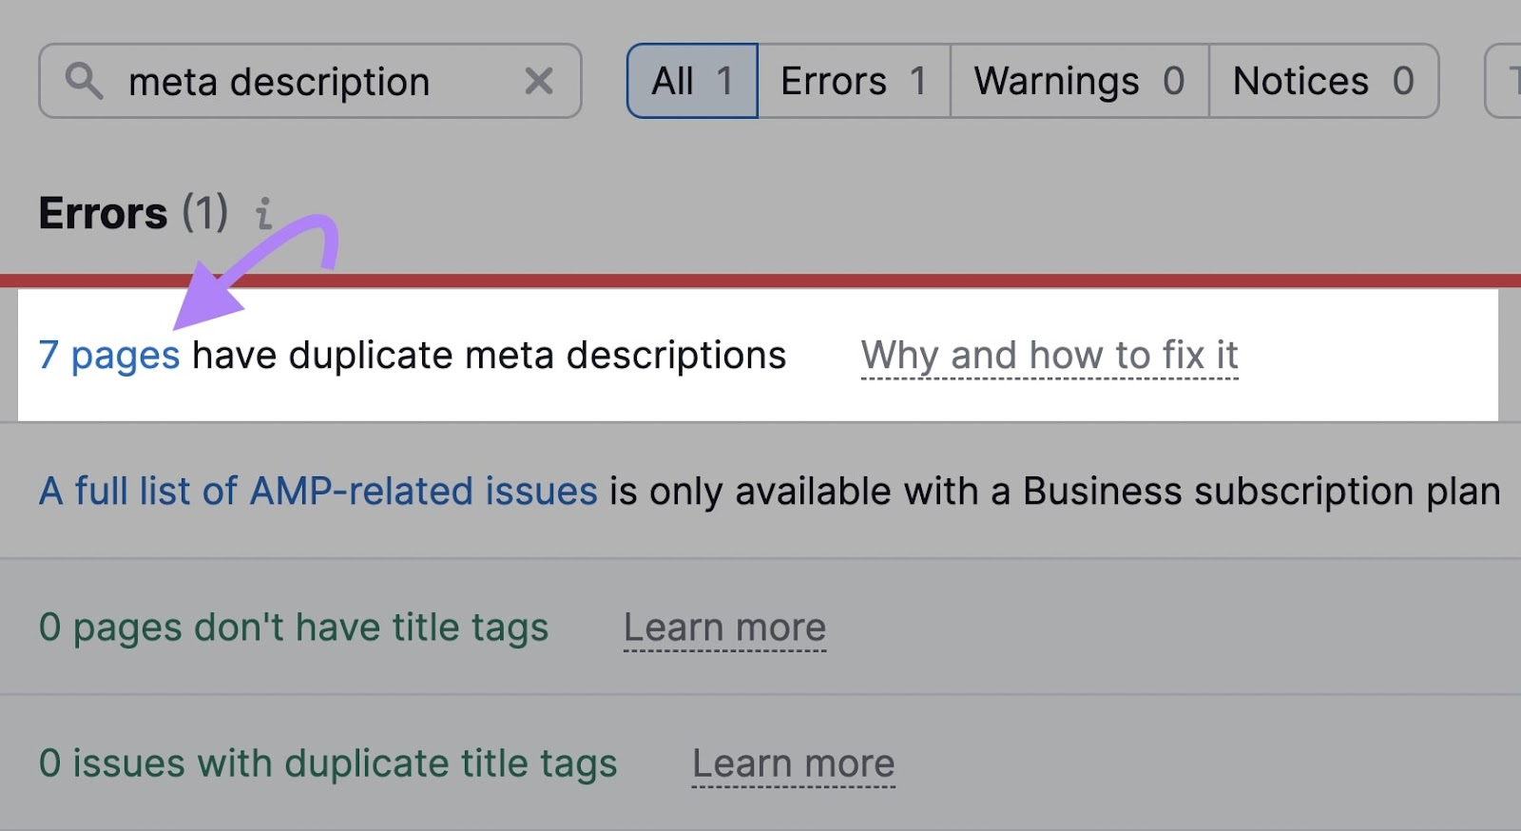
Task: Switch to the Errors filter tab
Action: (853, 82)
